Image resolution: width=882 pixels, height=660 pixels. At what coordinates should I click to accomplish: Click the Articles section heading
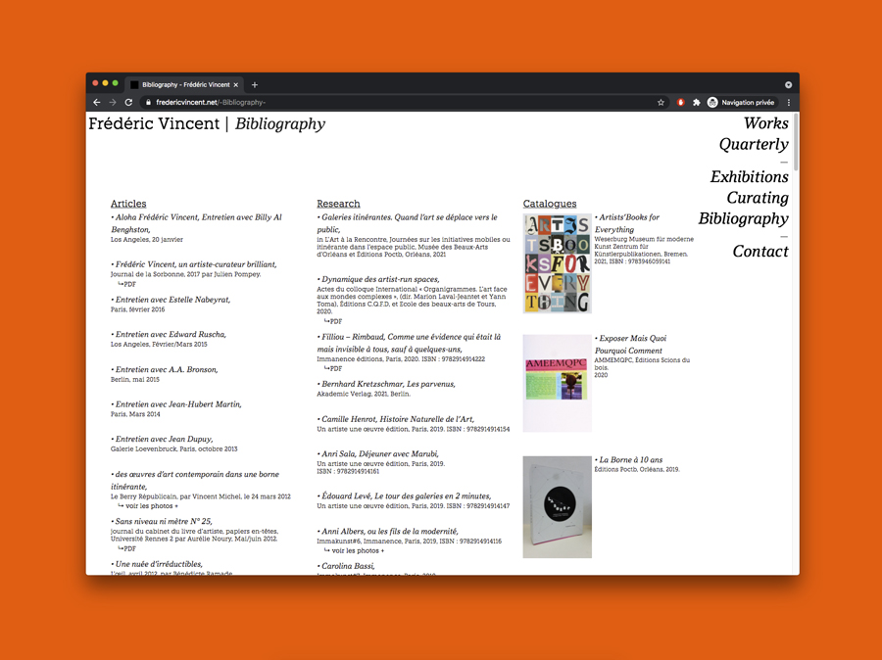[x=128, y=204]
